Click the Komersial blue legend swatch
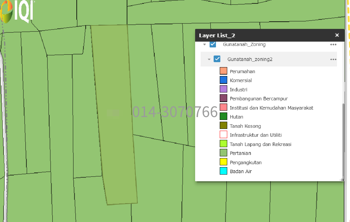 pyautogui.click(x=223, y=80)
